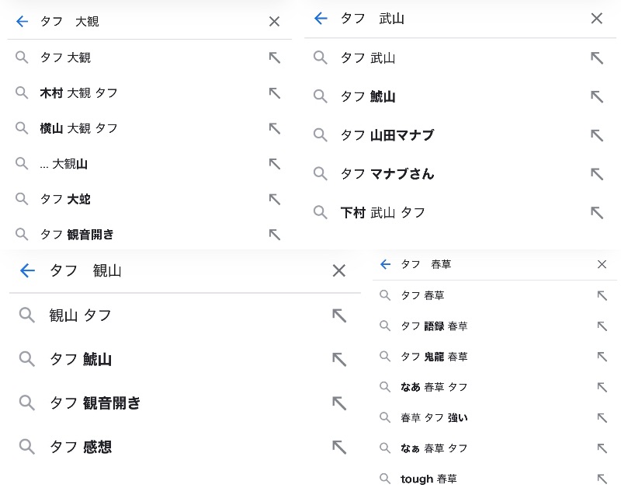Insert タフ 感想 suggestion via arrow
This screenshot has width=621, height=495.
(x=338, y=447)
